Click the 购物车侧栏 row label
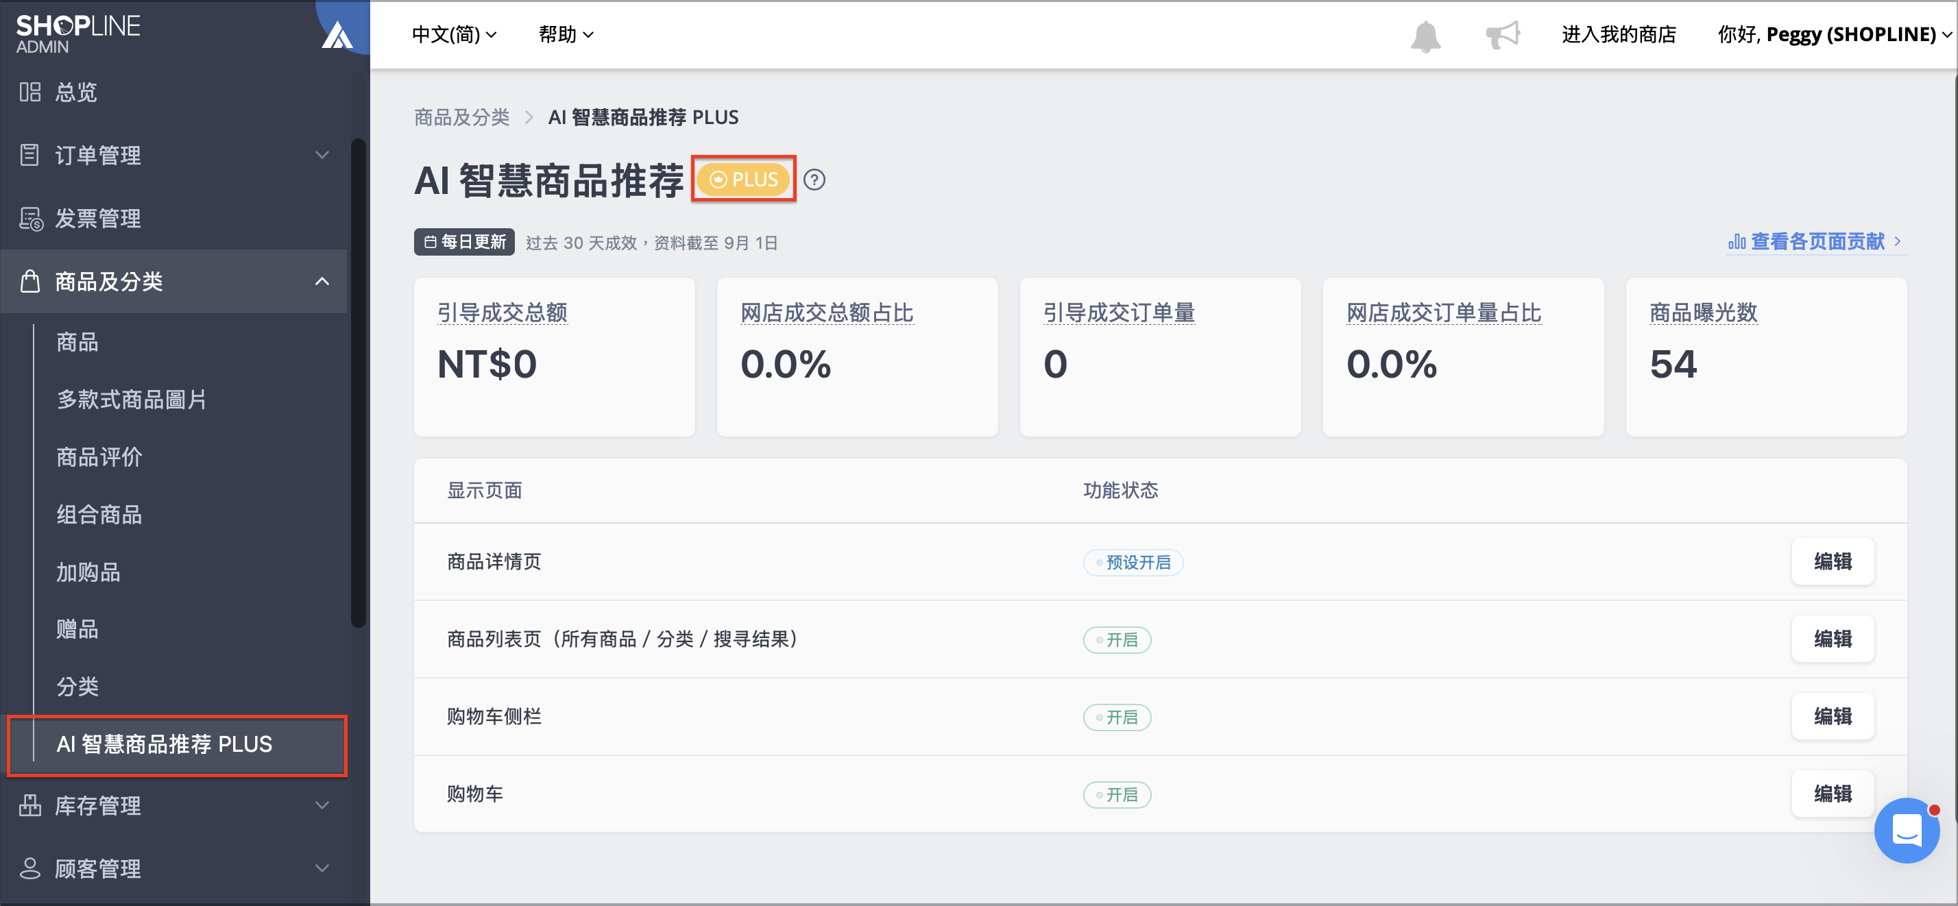This screenshot has height=906, width=1958. 494,717
